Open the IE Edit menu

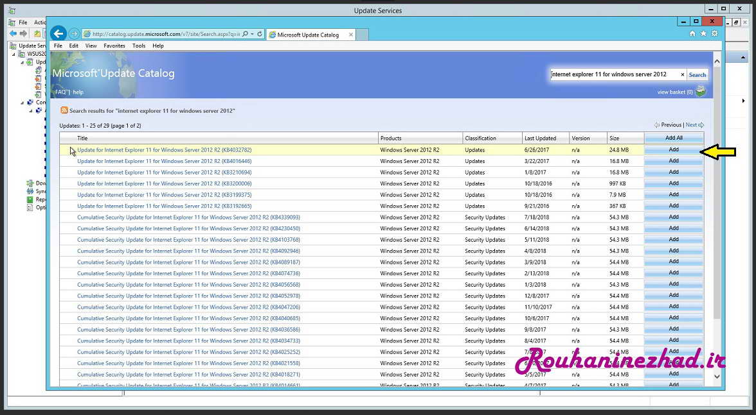pyautogui.click(x=73, y=46)
